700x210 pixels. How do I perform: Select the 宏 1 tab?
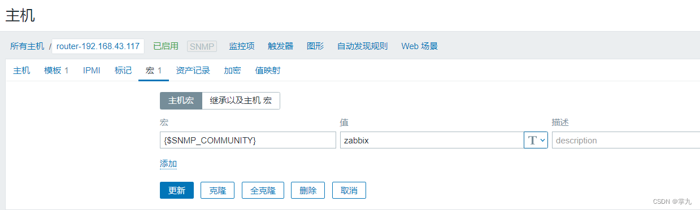coord(154,71)
